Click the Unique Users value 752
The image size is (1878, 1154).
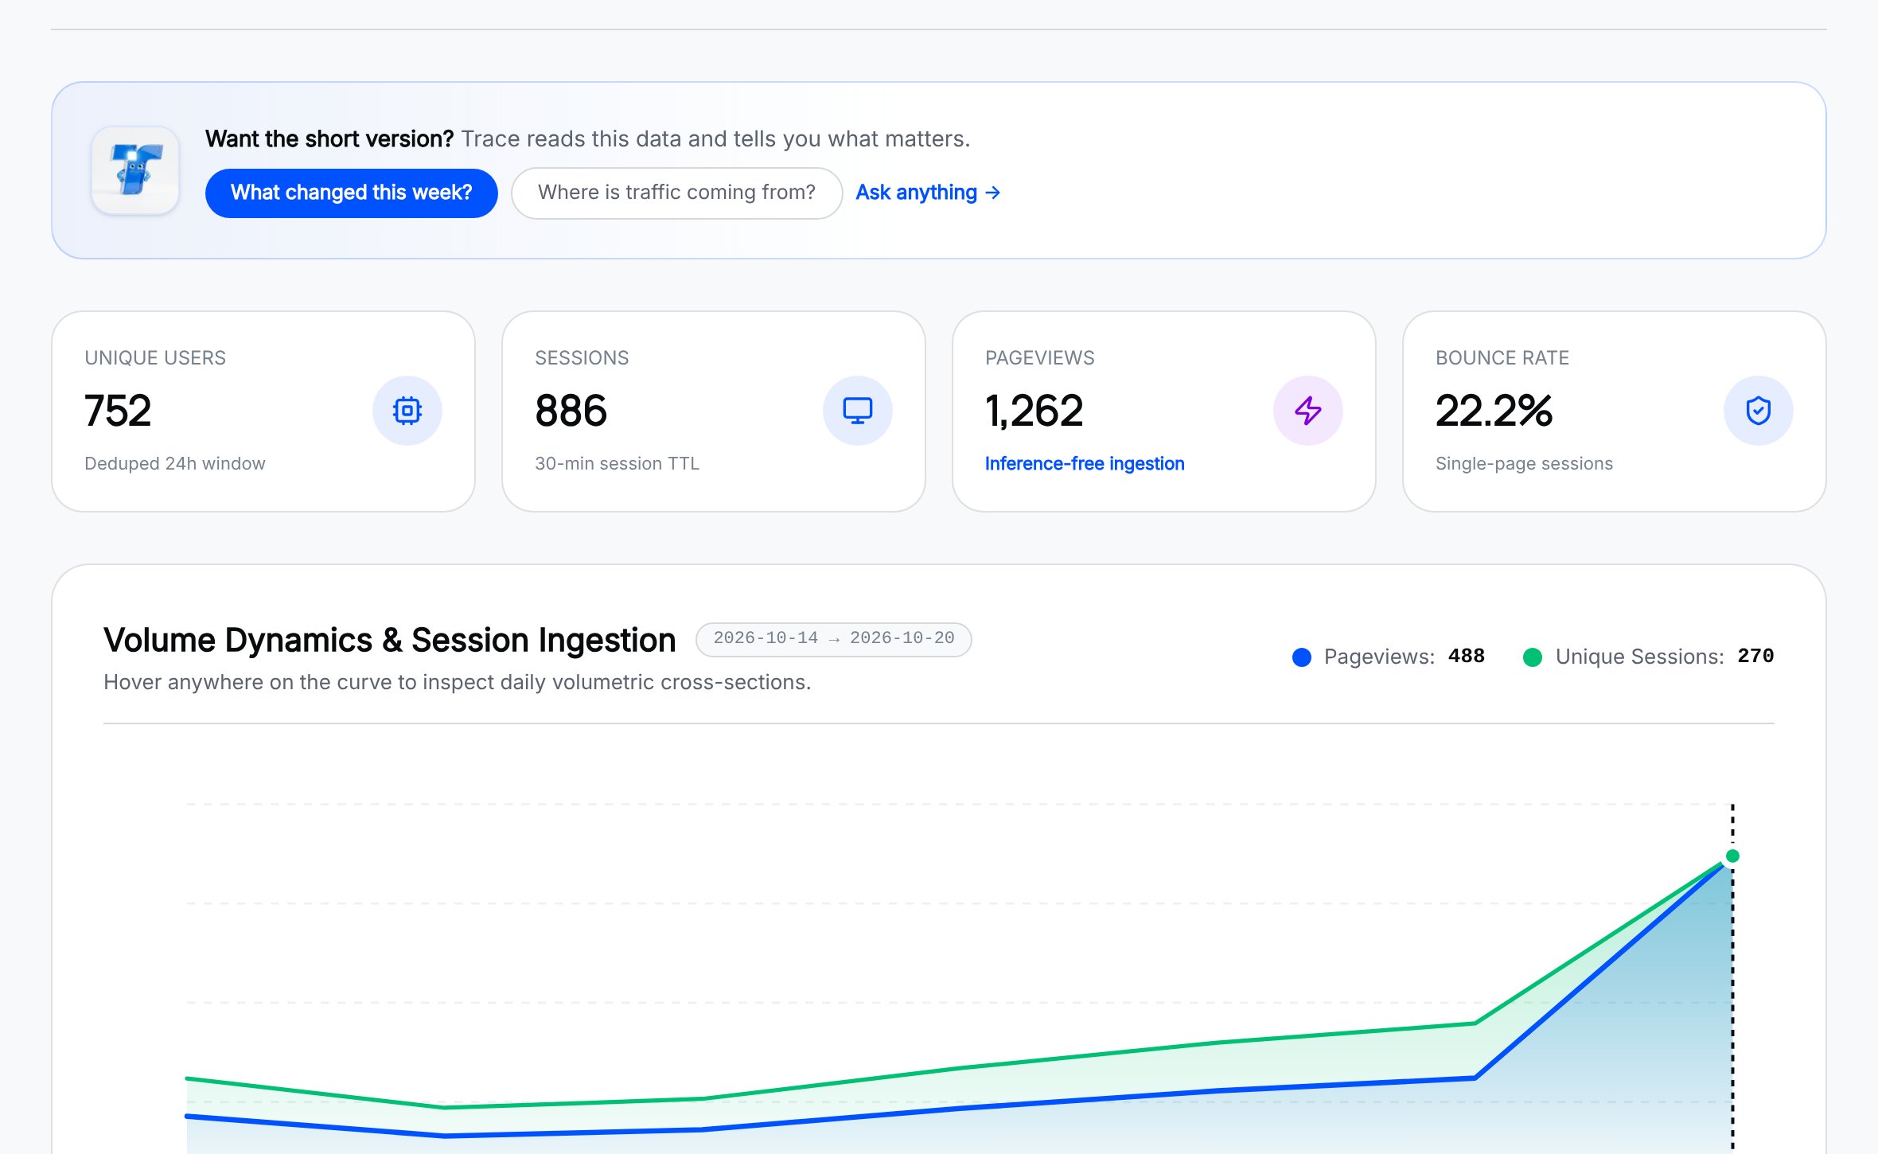coord(118,411)
